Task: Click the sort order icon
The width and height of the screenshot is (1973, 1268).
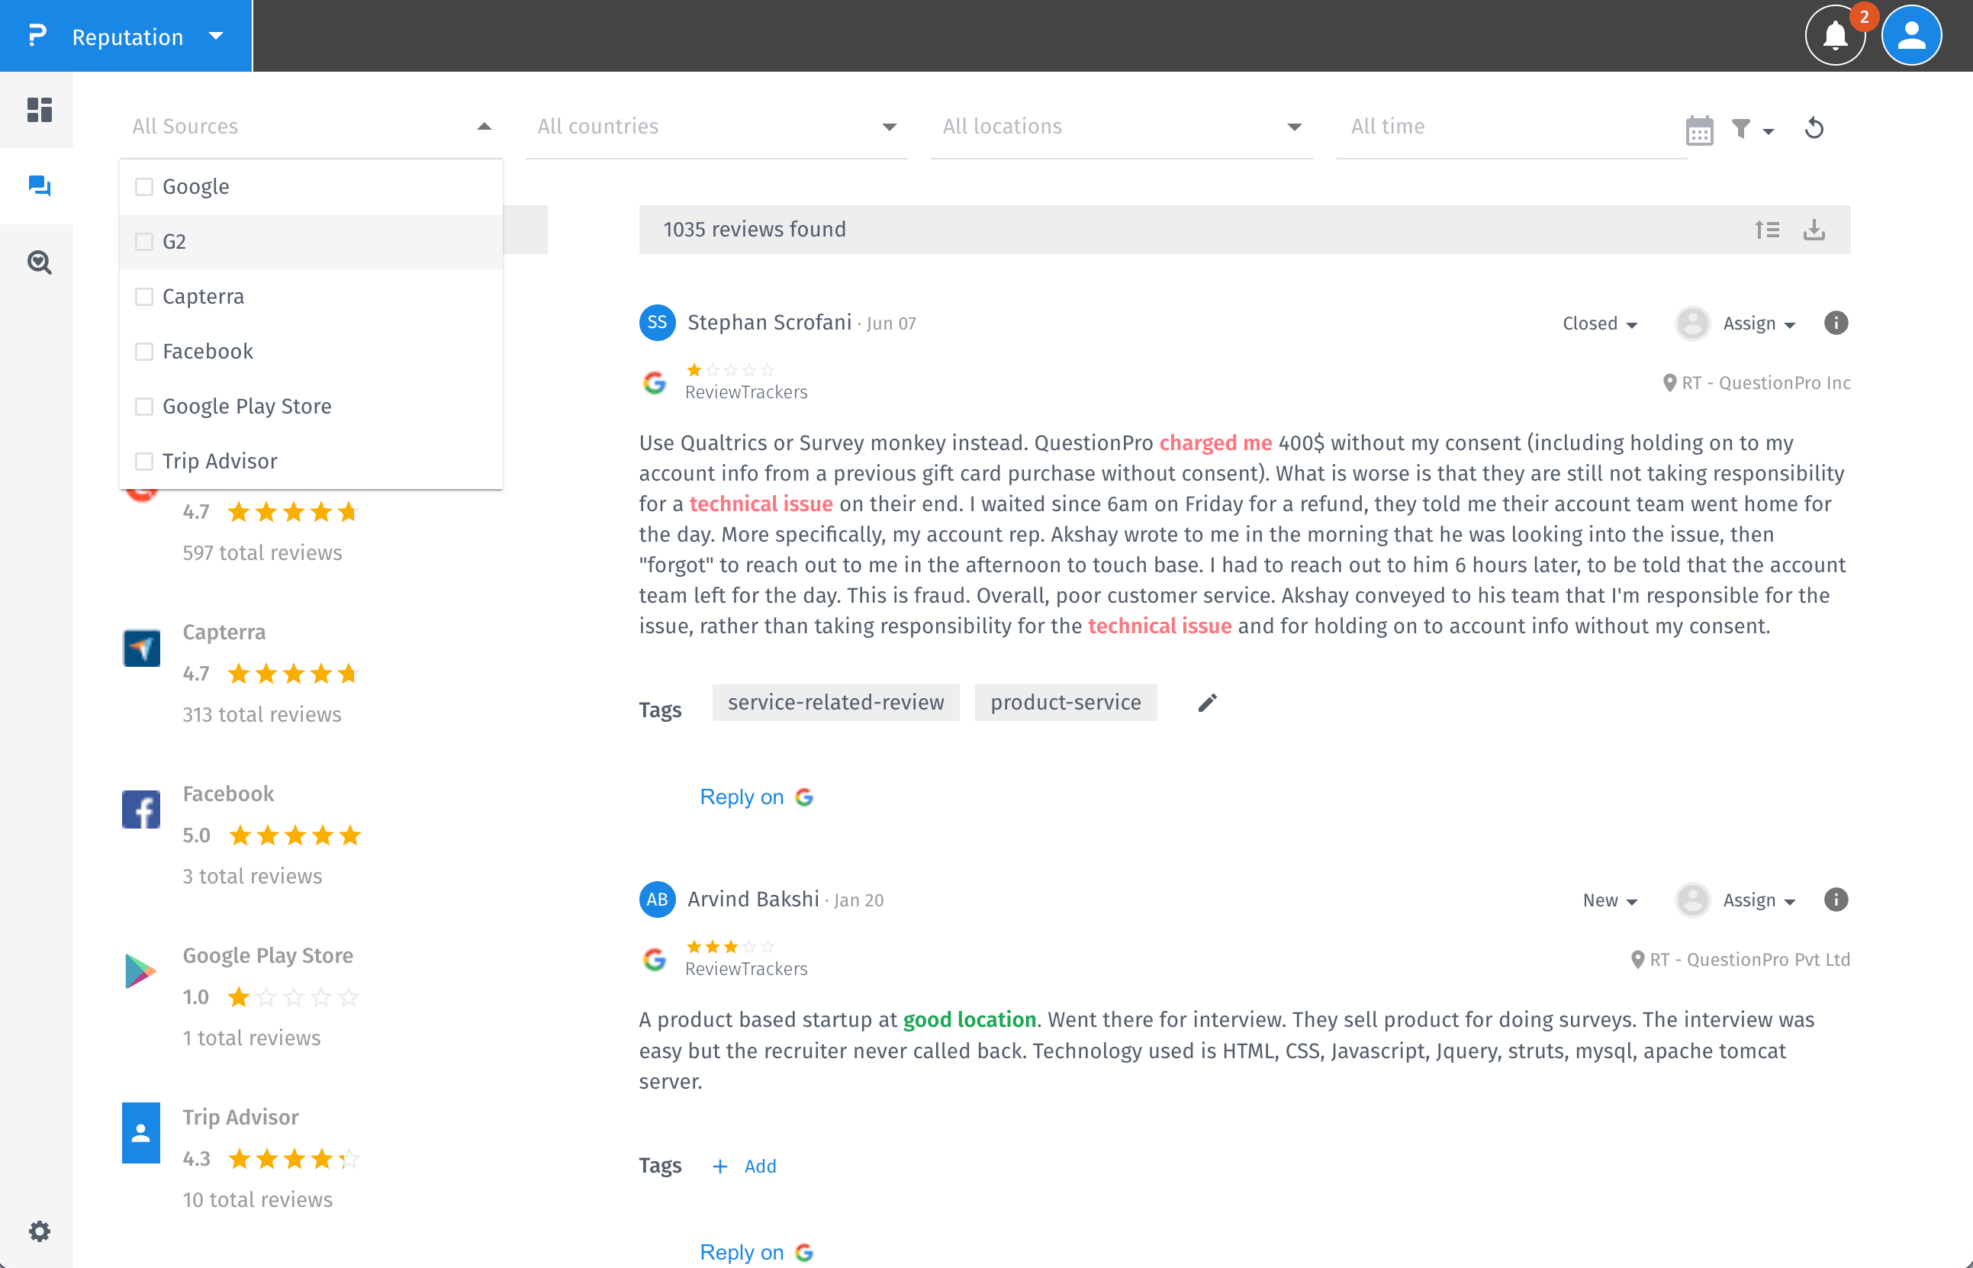Action: click(x=1767, y=230)
